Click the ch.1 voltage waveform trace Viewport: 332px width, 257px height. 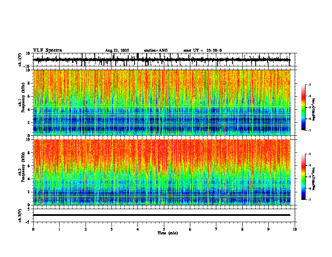pos(161,60)
